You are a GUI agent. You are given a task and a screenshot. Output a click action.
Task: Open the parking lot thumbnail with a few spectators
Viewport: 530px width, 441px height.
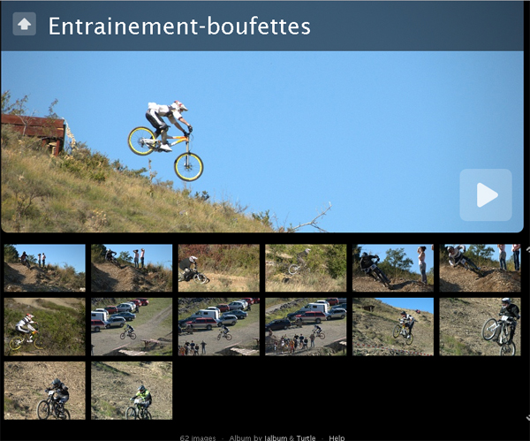coord(219,327)
